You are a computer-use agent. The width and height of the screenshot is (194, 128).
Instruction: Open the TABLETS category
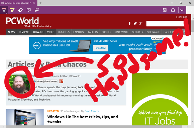coord(93,32)
